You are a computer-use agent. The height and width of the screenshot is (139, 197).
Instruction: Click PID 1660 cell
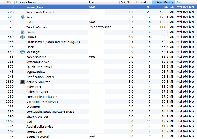10,82
